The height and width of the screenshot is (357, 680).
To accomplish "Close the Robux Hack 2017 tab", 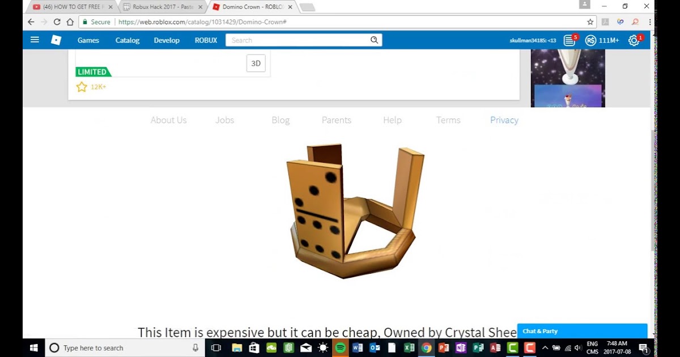I will [200, 7].
